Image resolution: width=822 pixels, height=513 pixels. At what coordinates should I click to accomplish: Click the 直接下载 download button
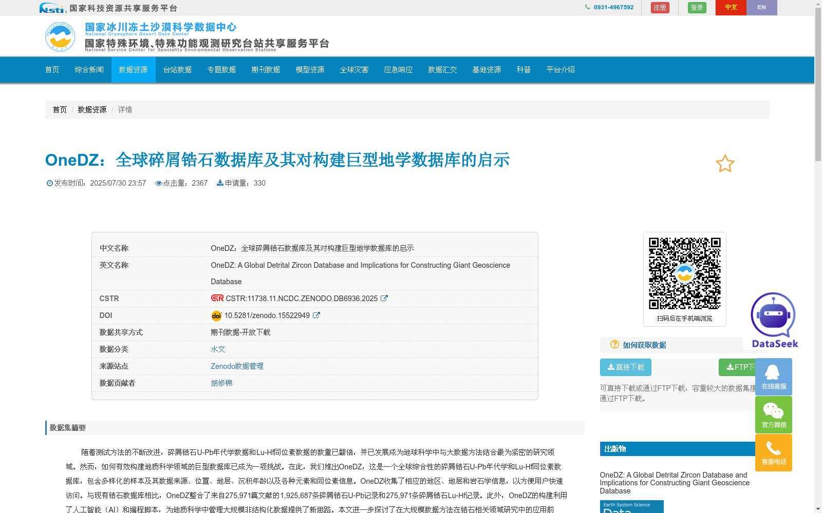pos(626,367)
